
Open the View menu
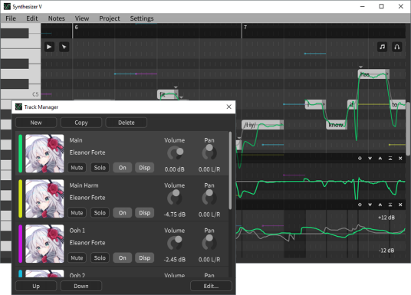pos(82,18)
